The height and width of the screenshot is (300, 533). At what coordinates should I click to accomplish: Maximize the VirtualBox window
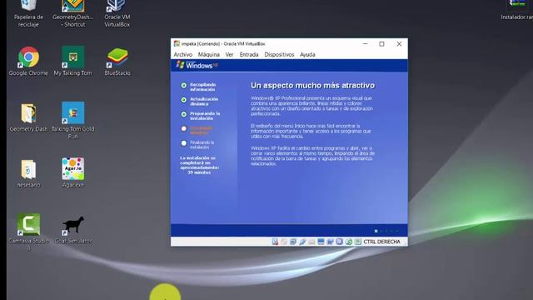[x=381, y=44]
